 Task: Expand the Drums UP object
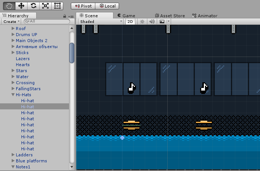(x=13, y=35)
